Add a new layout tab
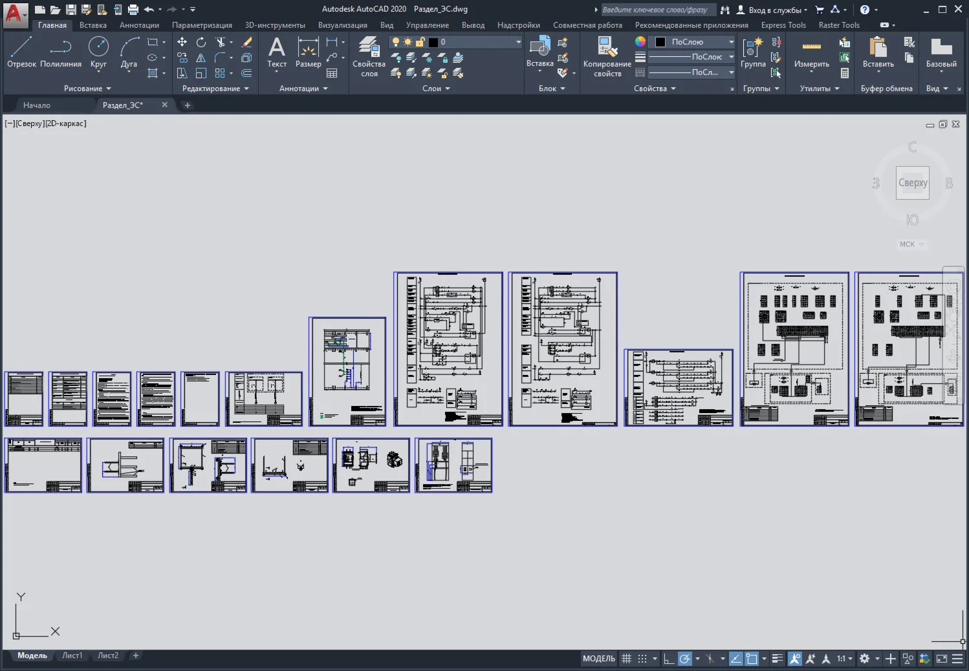Screen dimensions: 969x671 (136, 655)
